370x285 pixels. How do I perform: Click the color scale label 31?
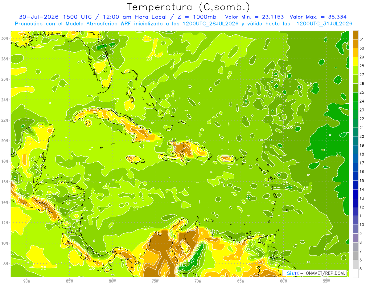click(362, 39)
